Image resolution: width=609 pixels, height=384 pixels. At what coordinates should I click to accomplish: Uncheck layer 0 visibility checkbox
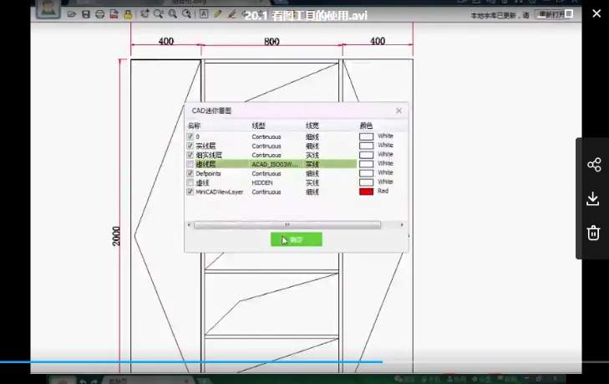click(x=190, y=136)
